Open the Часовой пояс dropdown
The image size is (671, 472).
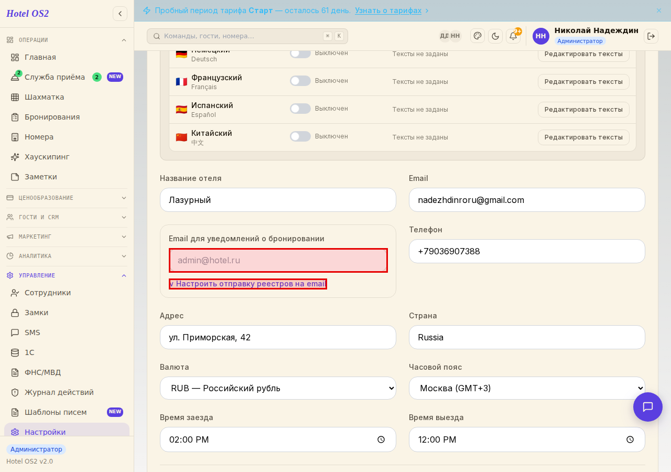(x=527, y=388)
